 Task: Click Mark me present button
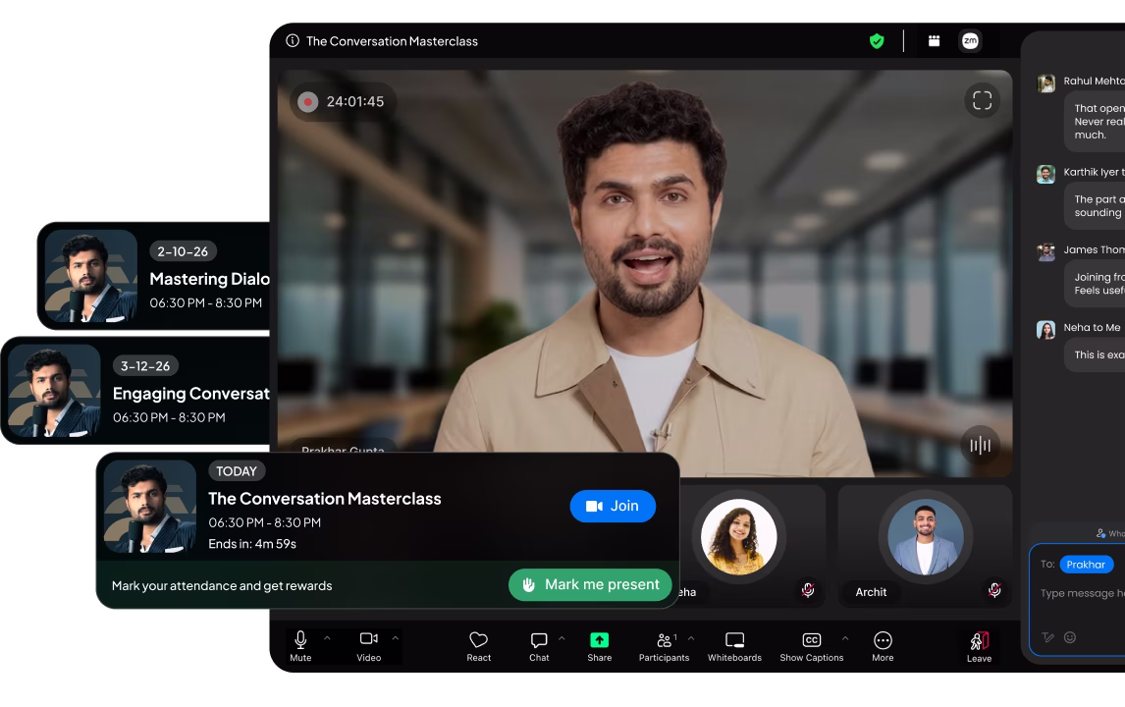590,585
